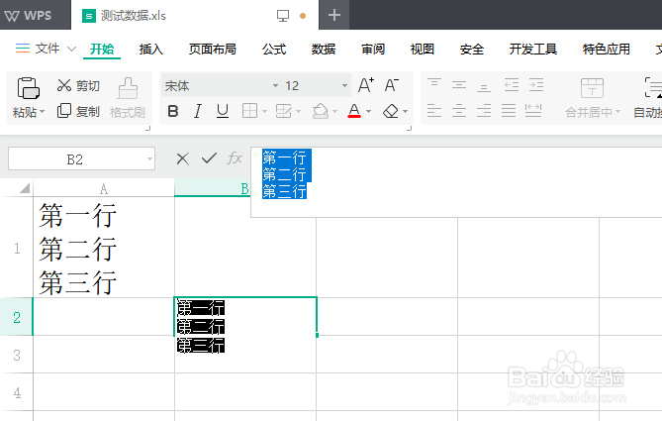
Task: Align text left
Action: pyautogui.click(x=434, y=111)
